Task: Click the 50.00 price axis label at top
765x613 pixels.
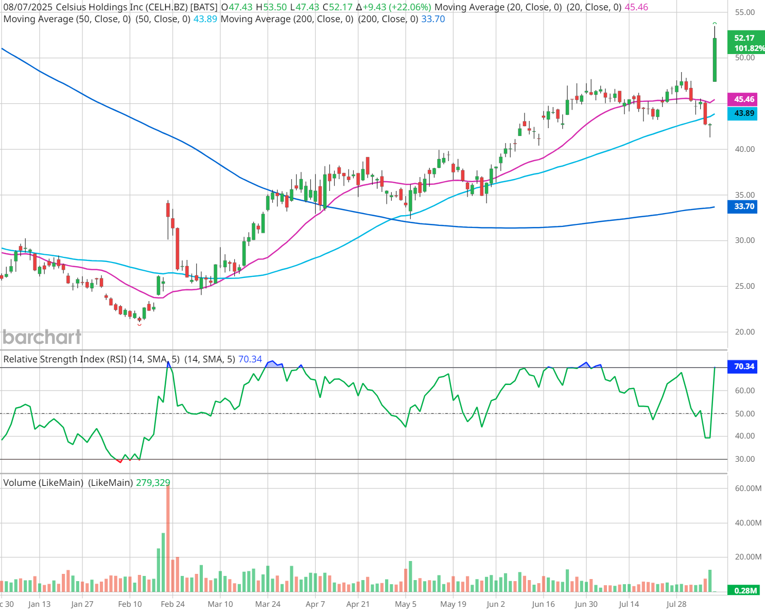Action: tap(744, 58)
